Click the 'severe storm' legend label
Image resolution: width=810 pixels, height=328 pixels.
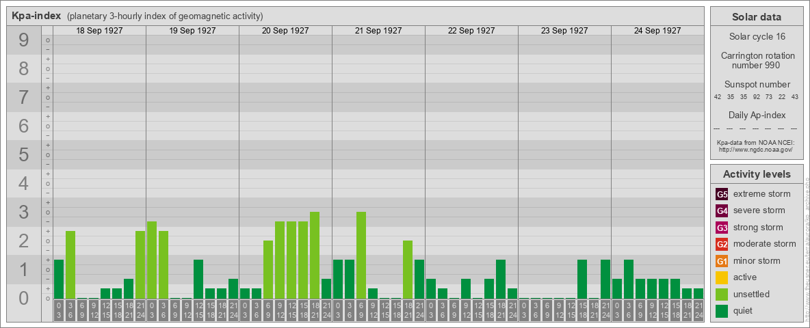coord(759,210)
